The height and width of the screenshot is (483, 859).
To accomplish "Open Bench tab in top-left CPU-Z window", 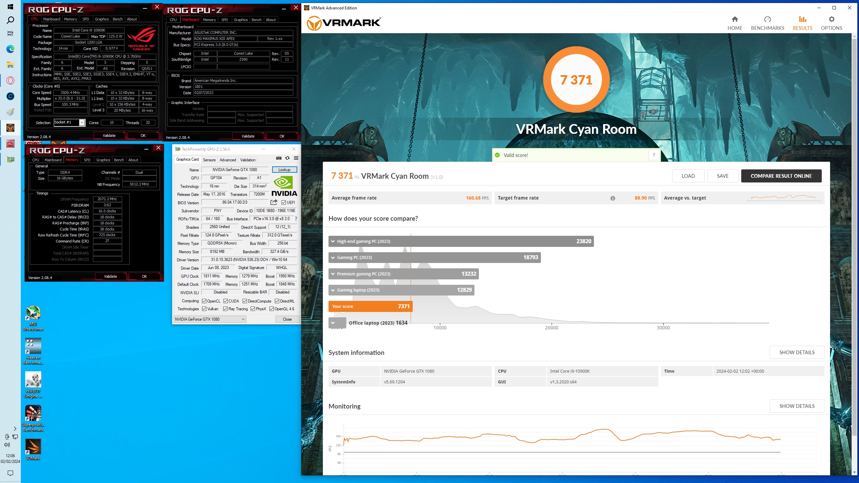I will [x=117, y=19].
